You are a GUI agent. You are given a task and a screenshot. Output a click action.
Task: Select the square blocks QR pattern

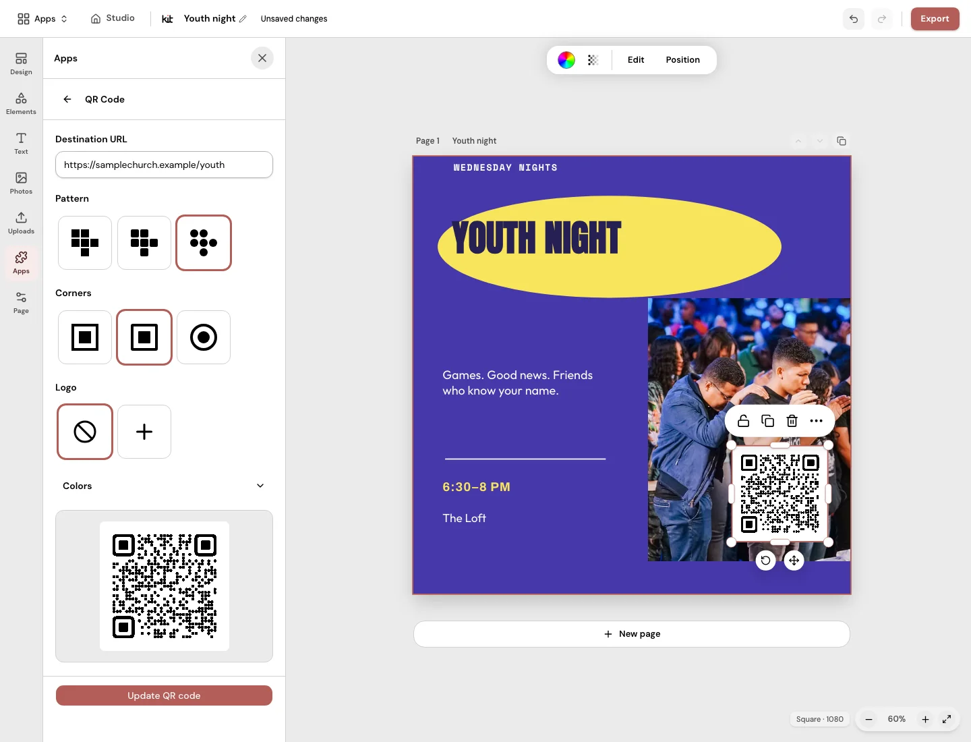coord(85,243)
